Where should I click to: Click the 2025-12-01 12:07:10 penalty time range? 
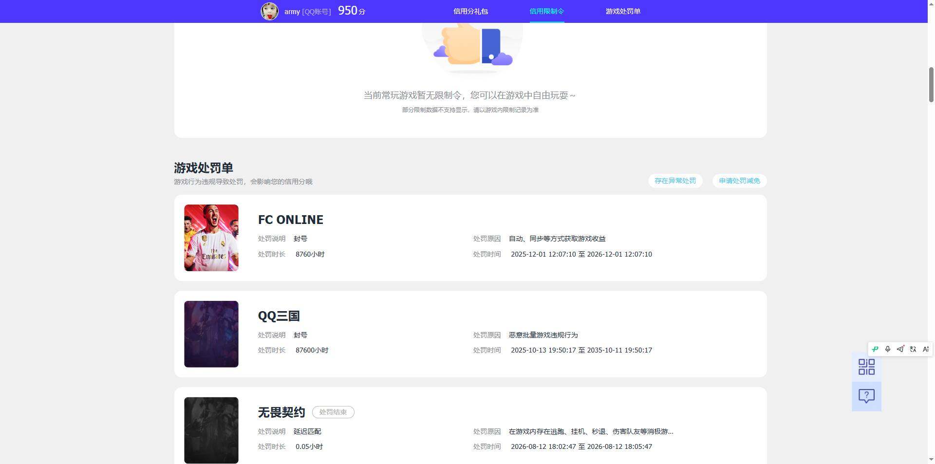point(581,254)
